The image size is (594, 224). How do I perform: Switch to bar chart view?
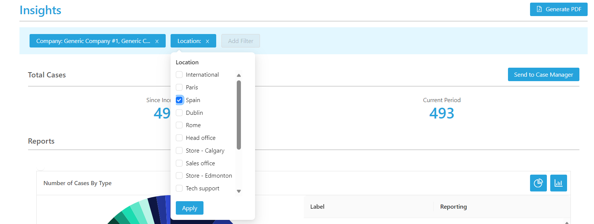(x=558, y=183)
